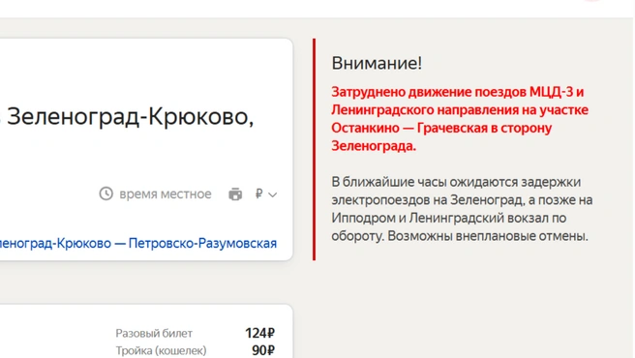
Task: Click the Внимание! heading
Action: 377,63
